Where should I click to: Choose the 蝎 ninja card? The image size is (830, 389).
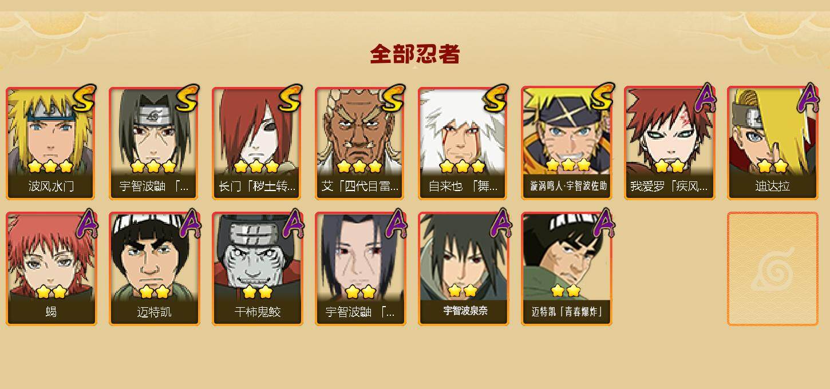[x=52, y=269]
